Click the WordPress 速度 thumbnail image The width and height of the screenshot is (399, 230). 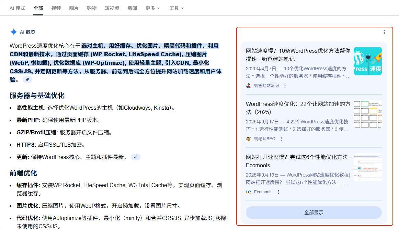click(368, 61)
